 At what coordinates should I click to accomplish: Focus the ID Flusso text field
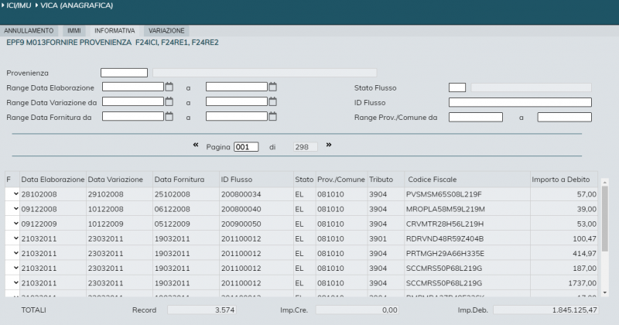tap(519, 102)
